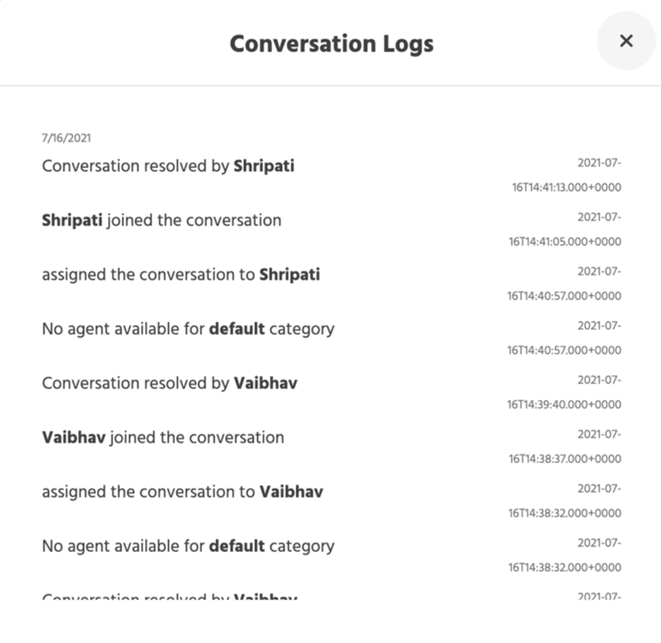The height and width of the screenshot is (643, 661).
Task: Open 'assigned the conversation to Vaibhav' entry
Action: coord(182,492)
